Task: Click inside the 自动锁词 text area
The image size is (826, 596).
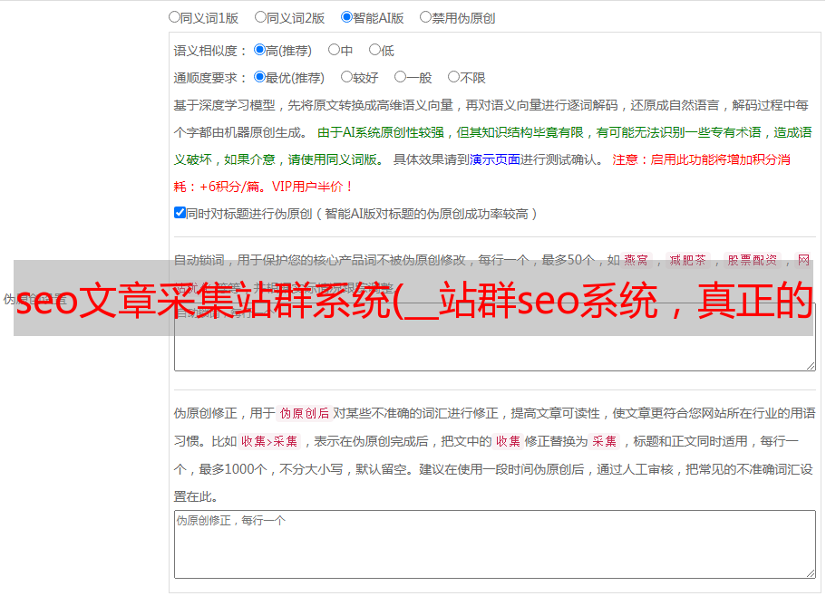Action: pos(495,337)
